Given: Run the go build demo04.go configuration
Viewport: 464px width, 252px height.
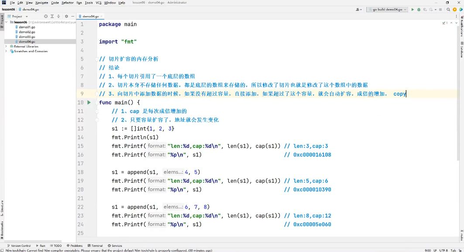Looking at the screenshot, I should coord(412,10).
